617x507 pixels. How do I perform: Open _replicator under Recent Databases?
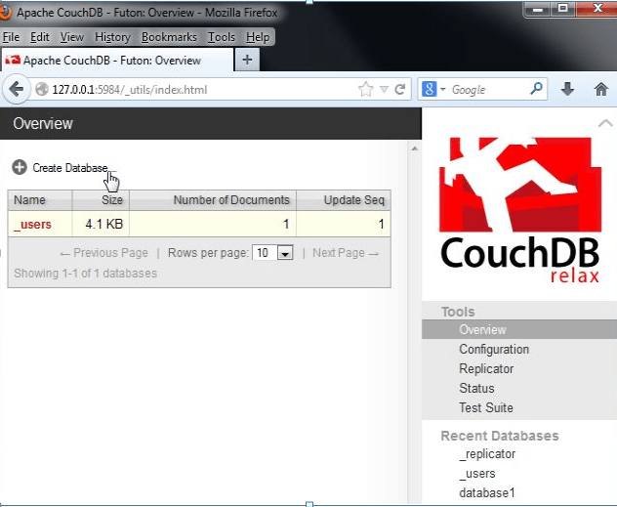point(487,454)
